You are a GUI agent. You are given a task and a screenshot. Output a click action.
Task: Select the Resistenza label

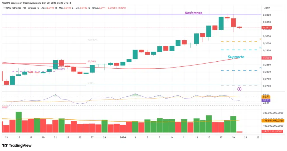(x=193, y=13)
